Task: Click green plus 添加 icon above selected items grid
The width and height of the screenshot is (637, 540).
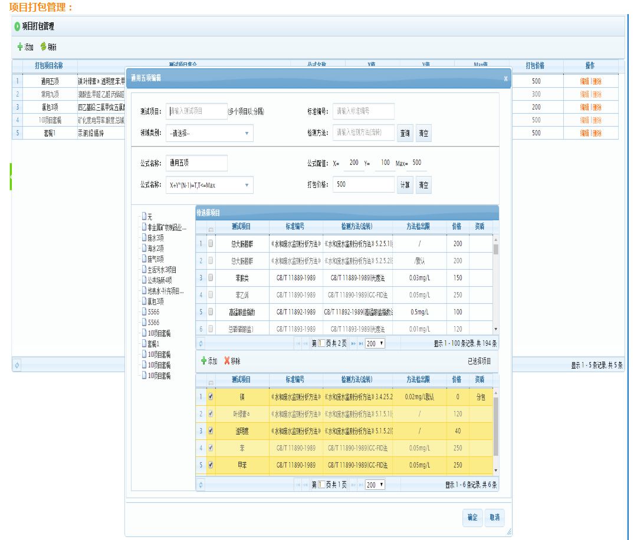Action: click(204, 361)
